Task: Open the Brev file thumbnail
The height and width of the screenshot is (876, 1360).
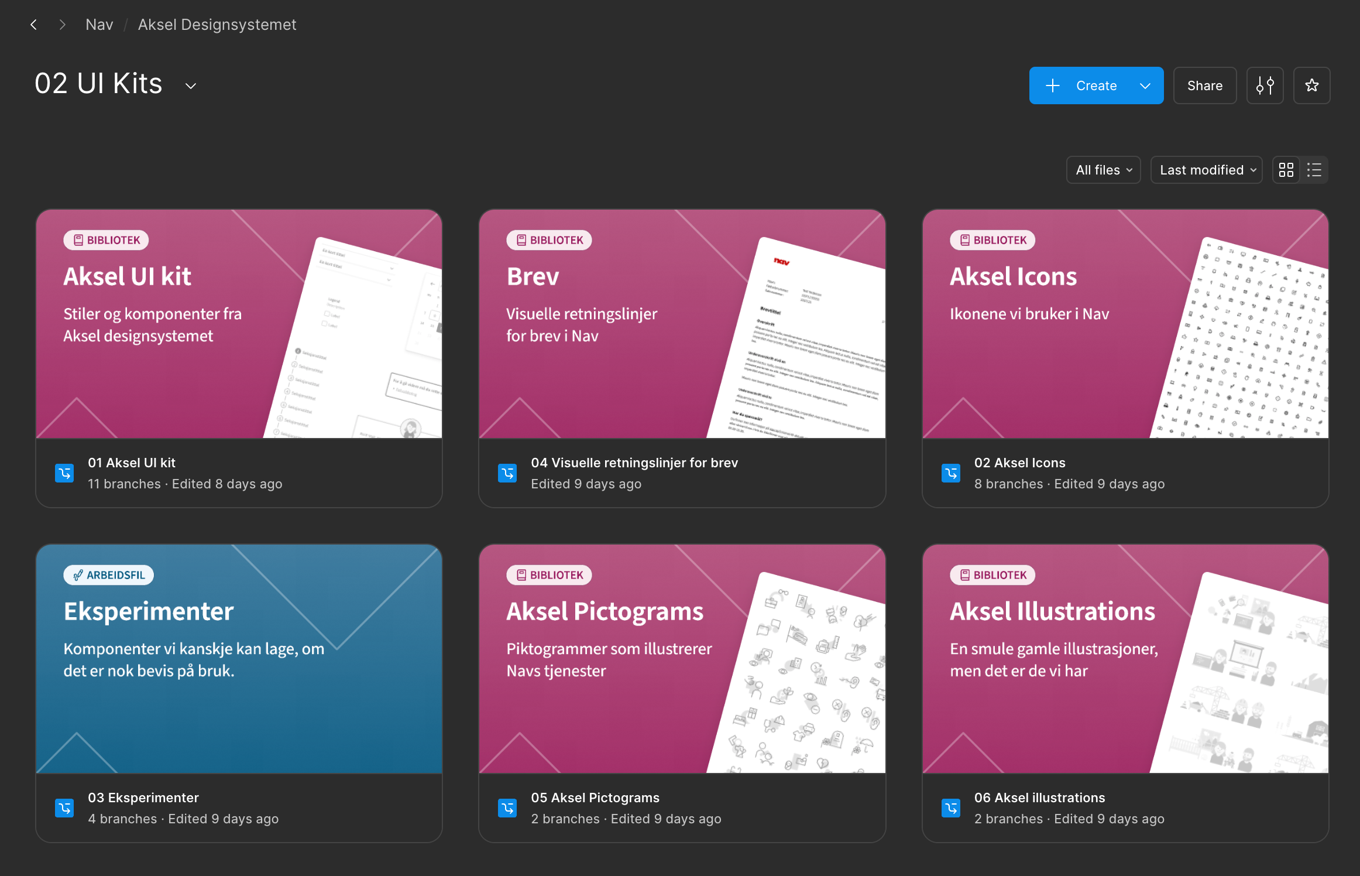Action: pyautogui.click(x=682, y=324)
